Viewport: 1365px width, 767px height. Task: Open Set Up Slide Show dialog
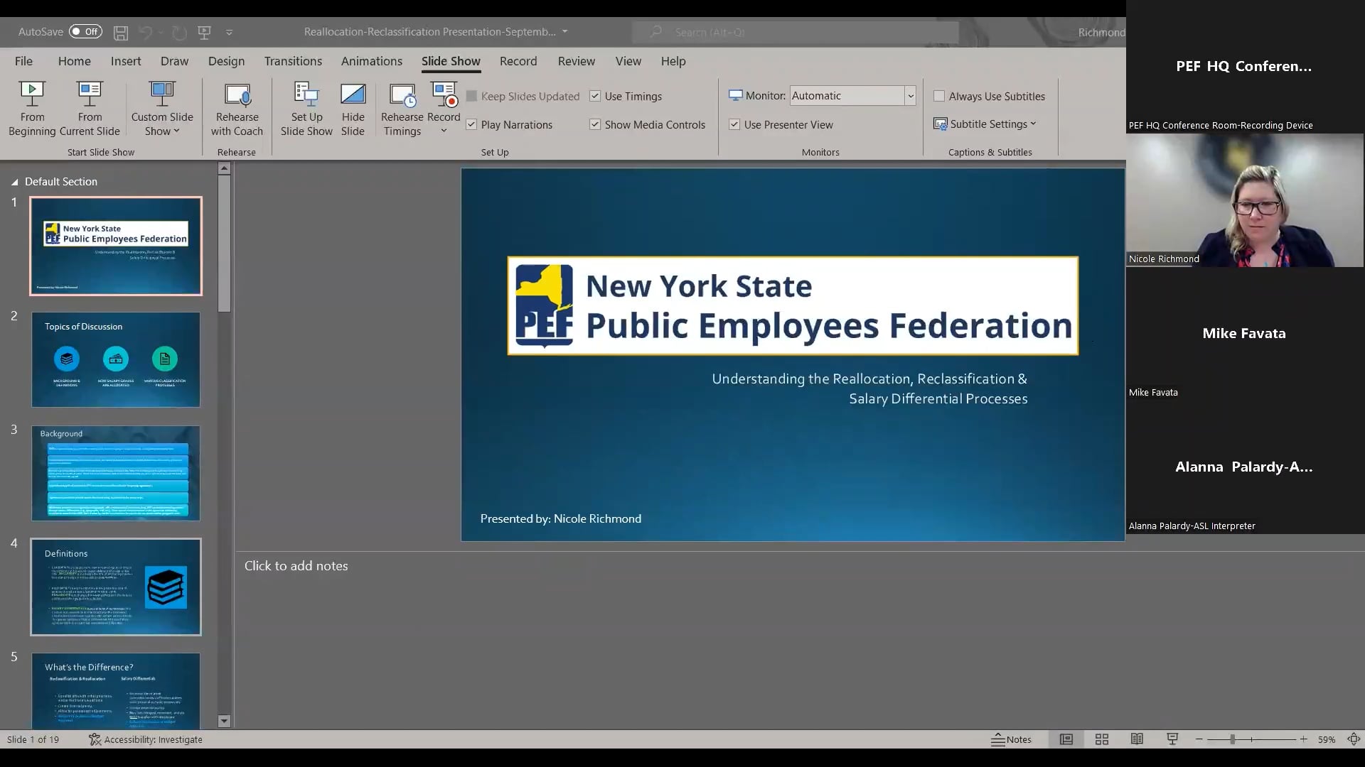coord(306,108)
